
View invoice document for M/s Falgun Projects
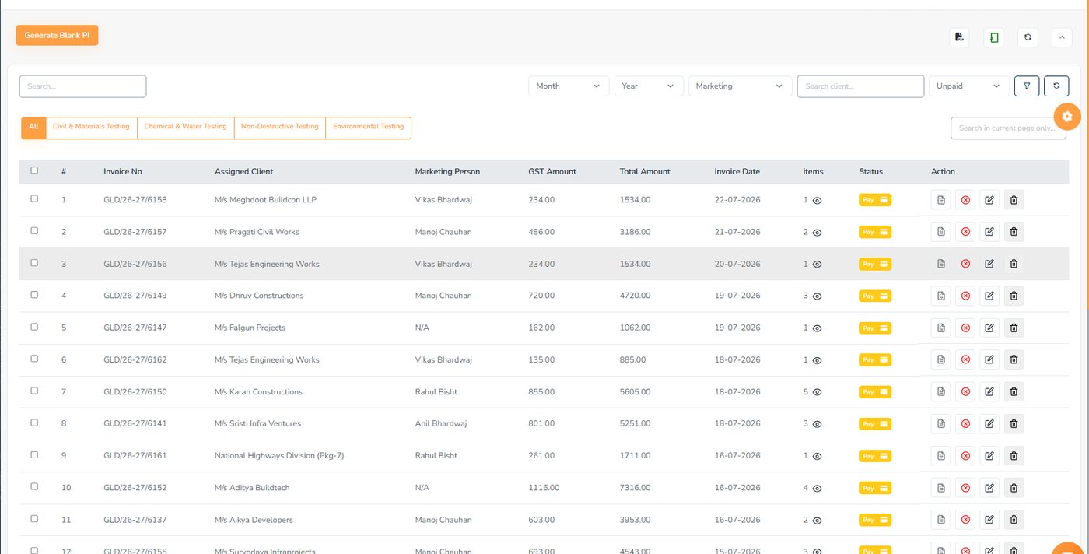[x=941, y=328]
